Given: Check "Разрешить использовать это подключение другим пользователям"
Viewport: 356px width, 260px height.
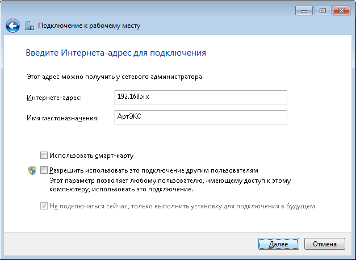Looking at the screenshot, I should (x=44, y=170).
